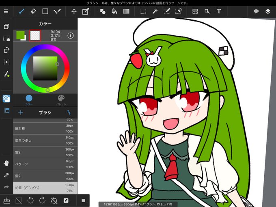Select the selection pen tool

pyautogui.click(x=167, y=11)
